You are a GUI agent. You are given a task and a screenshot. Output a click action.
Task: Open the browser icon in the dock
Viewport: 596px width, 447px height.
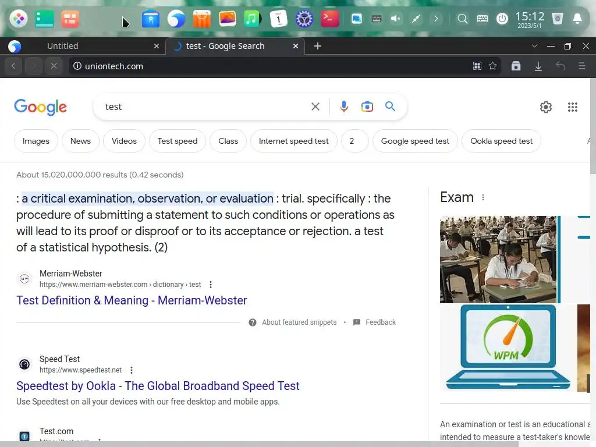[x=176, y=19]
